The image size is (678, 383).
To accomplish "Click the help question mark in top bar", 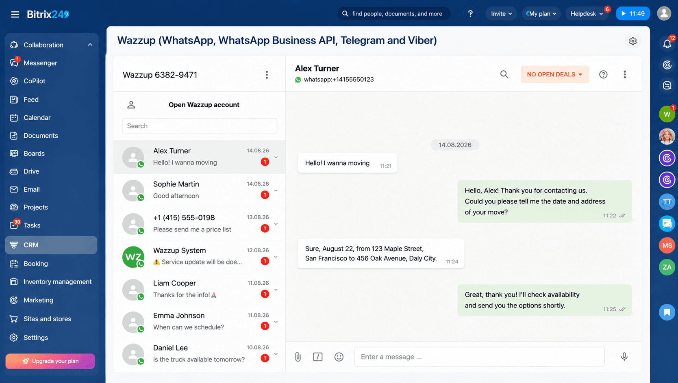I will 470,14.
